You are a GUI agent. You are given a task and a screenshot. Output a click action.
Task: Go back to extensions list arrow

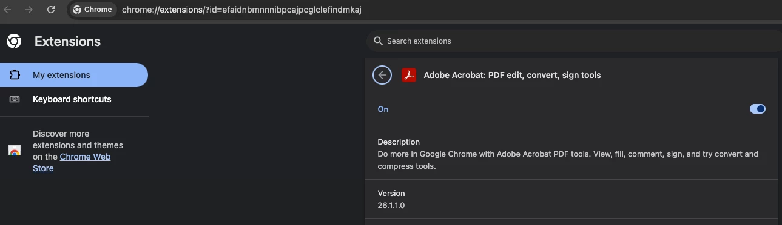[x=382, y=75]
